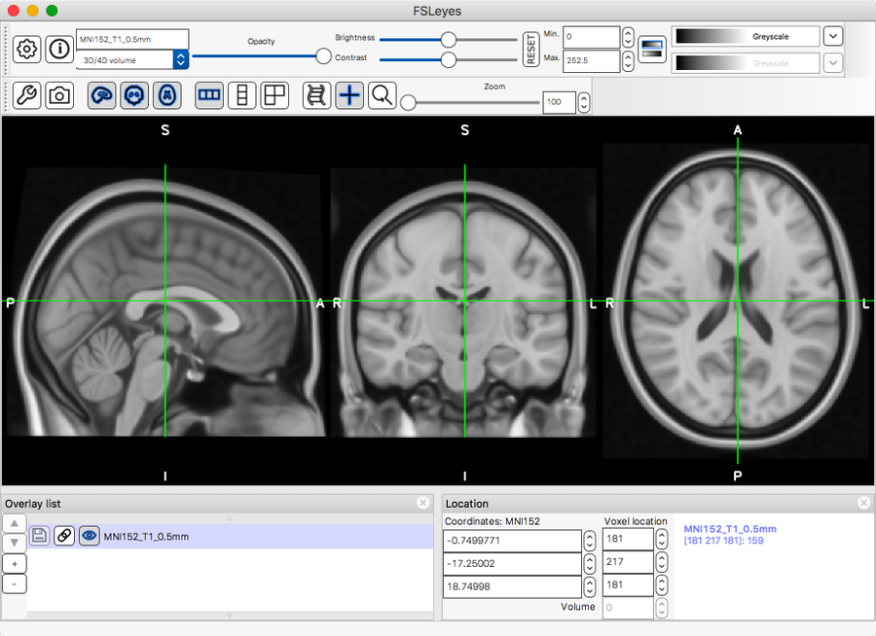
Task: Toggle the sagittal canvas view
Action: pyautogui.click(x=102, y=95)
